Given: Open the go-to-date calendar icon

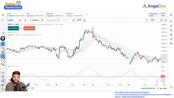Looking at the screenshot, I should 33,88.
